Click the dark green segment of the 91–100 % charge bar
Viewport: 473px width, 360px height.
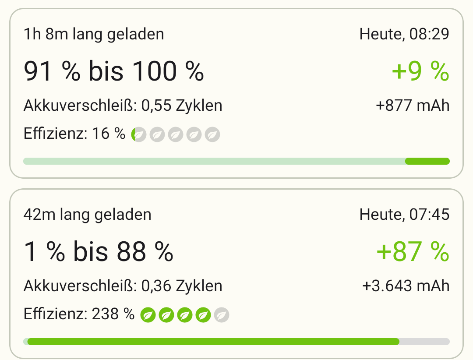(427, 161)
